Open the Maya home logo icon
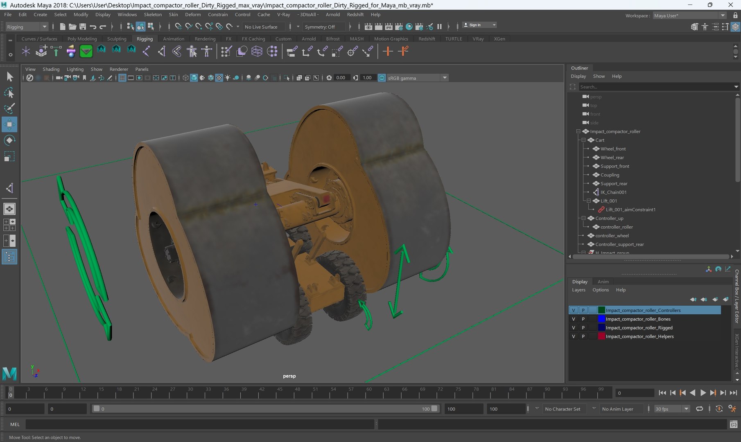This screenshot has width=741, height=442. pos(9,373)
